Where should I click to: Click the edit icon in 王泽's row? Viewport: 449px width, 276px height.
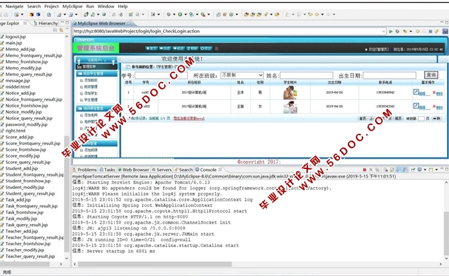point(416,92)
